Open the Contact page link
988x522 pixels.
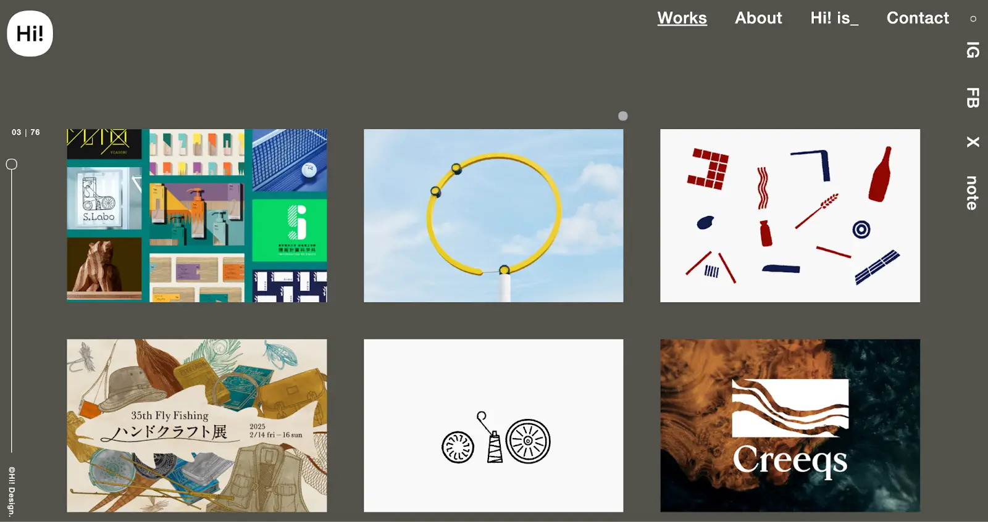918,18
